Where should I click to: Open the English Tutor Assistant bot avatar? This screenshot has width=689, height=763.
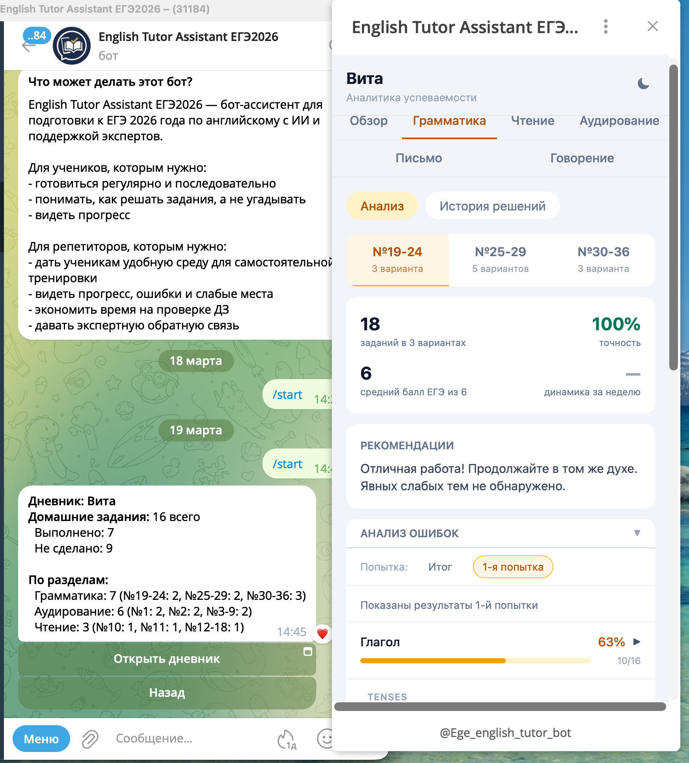72,46
